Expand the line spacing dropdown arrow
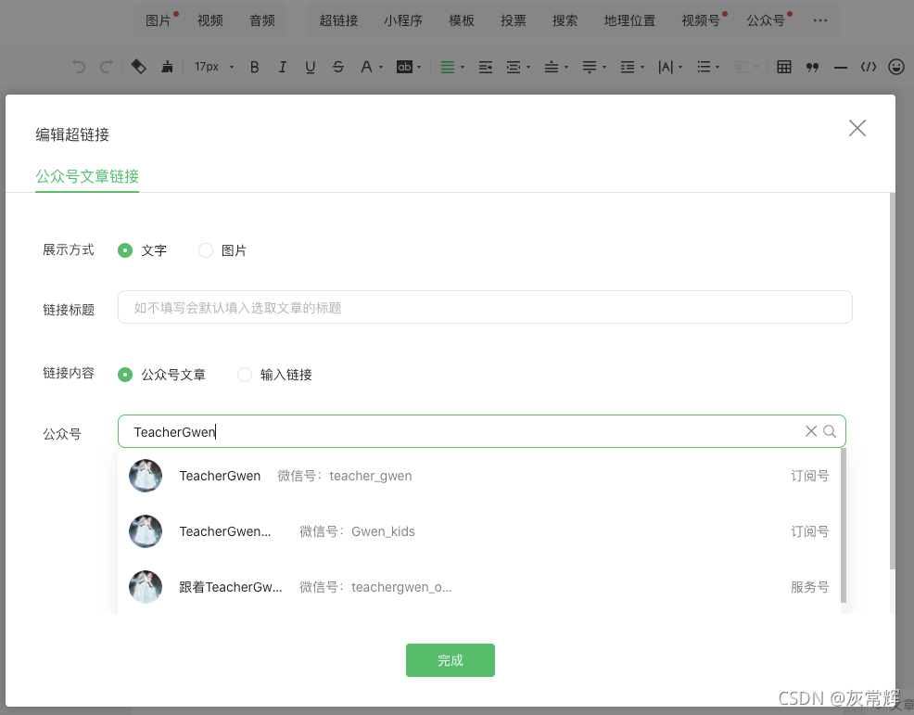Image resolution: width=914 pixels, height=715 pixels. 642,68
